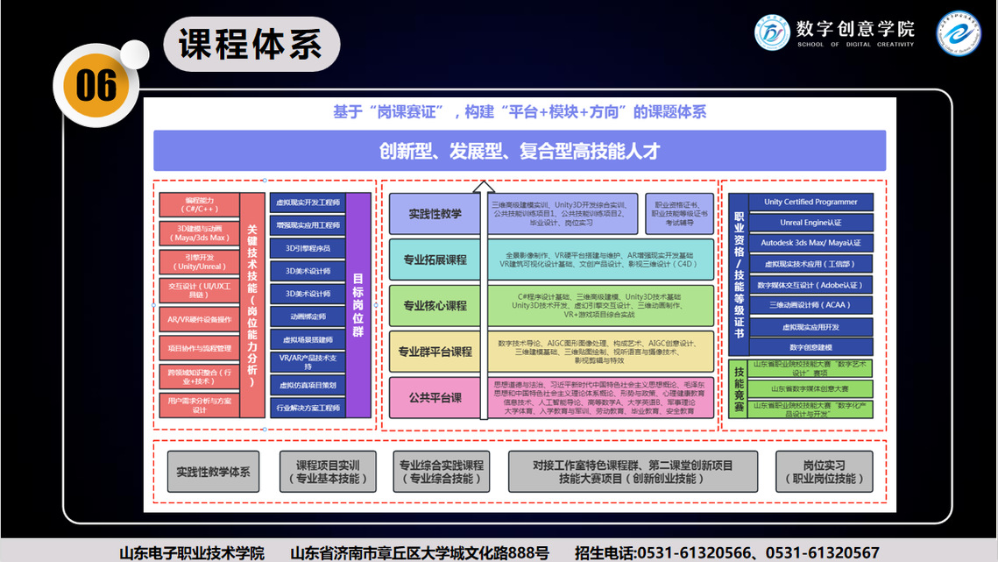Screen dimensions: 998x562
Task: Select the 课程体系 title label
Action: coord(251,44)
